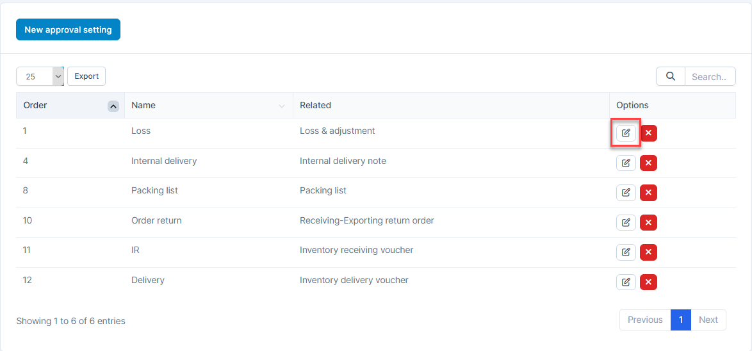Export the approval settings table
The width and height of the screenshot is (752, 351).
pyautogui.click(x=86, y=76)
